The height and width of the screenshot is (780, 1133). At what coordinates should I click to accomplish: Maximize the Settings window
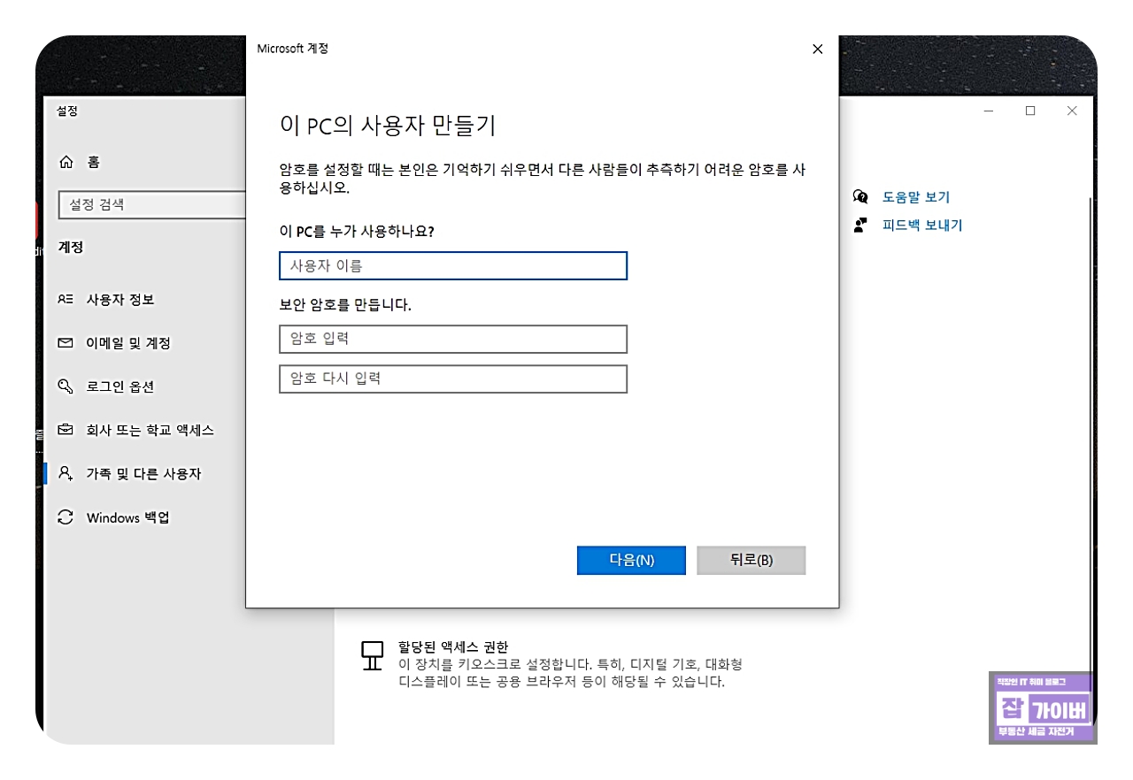(1030, 111)
